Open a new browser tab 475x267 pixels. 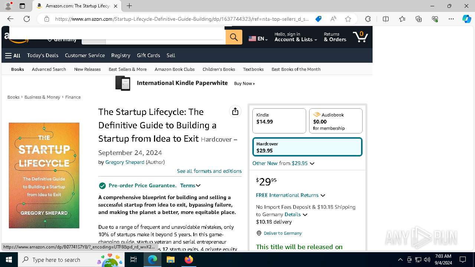pos(129,6)
